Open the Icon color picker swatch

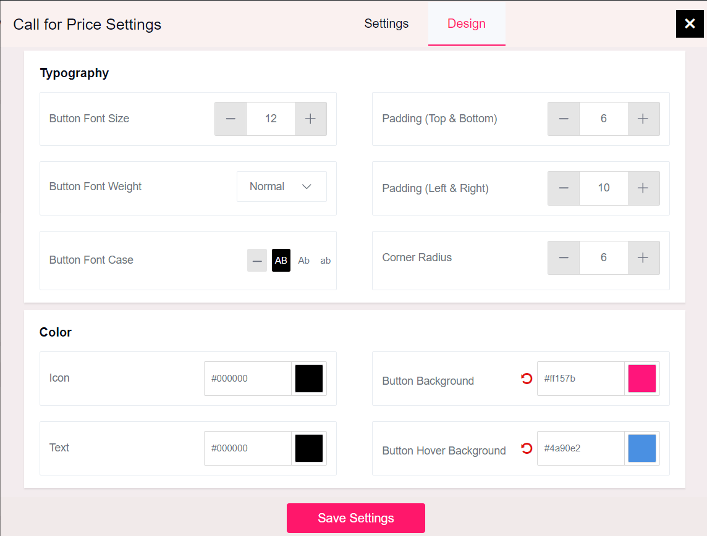[x=309, y=378]
